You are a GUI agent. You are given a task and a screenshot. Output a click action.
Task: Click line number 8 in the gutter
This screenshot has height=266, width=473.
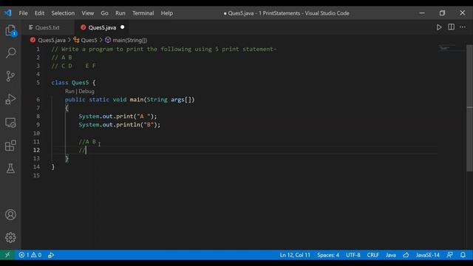click(x=38, y=117)
